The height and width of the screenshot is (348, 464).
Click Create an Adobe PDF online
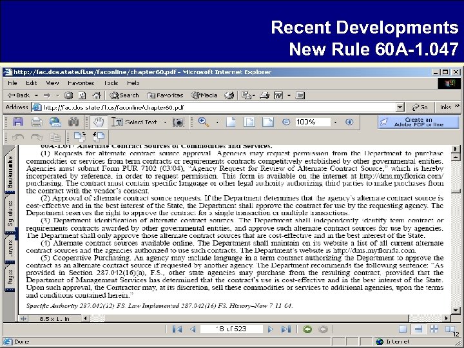418,122
